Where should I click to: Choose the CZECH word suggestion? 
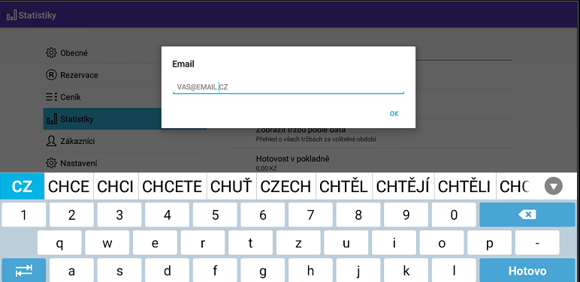(x=285, y=187)
